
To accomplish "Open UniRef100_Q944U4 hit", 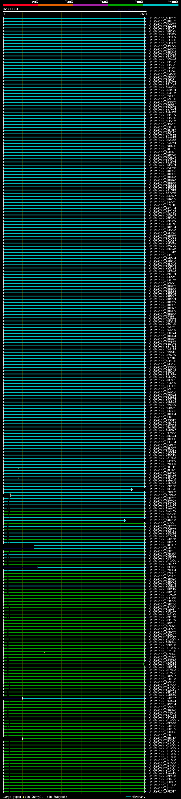I will click(x=162, y=90).
